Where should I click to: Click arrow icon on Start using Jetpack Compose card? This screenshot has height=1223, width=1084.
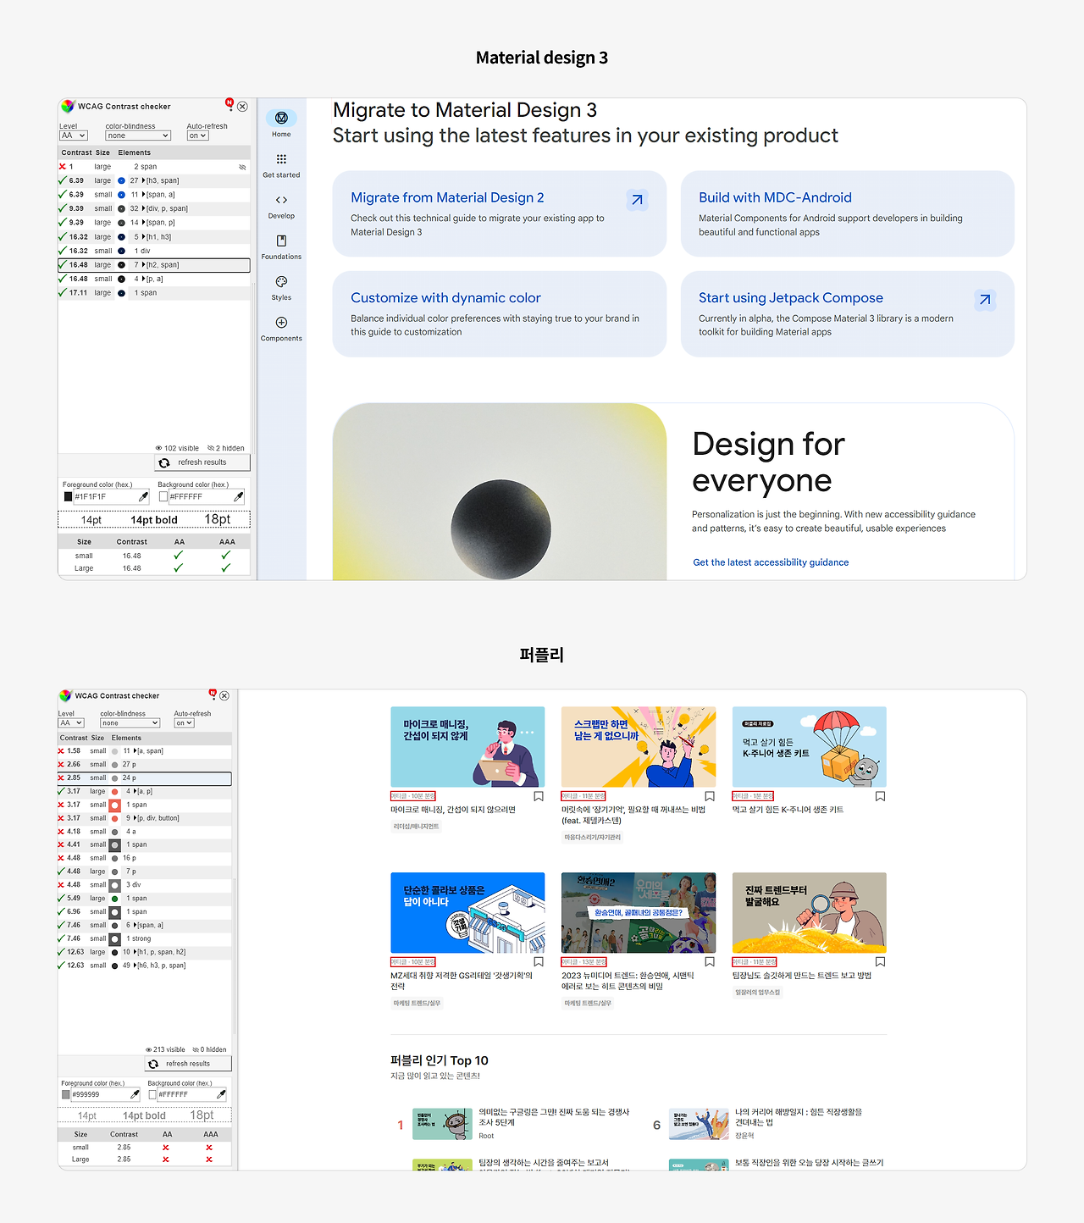[x=985, y=300]
